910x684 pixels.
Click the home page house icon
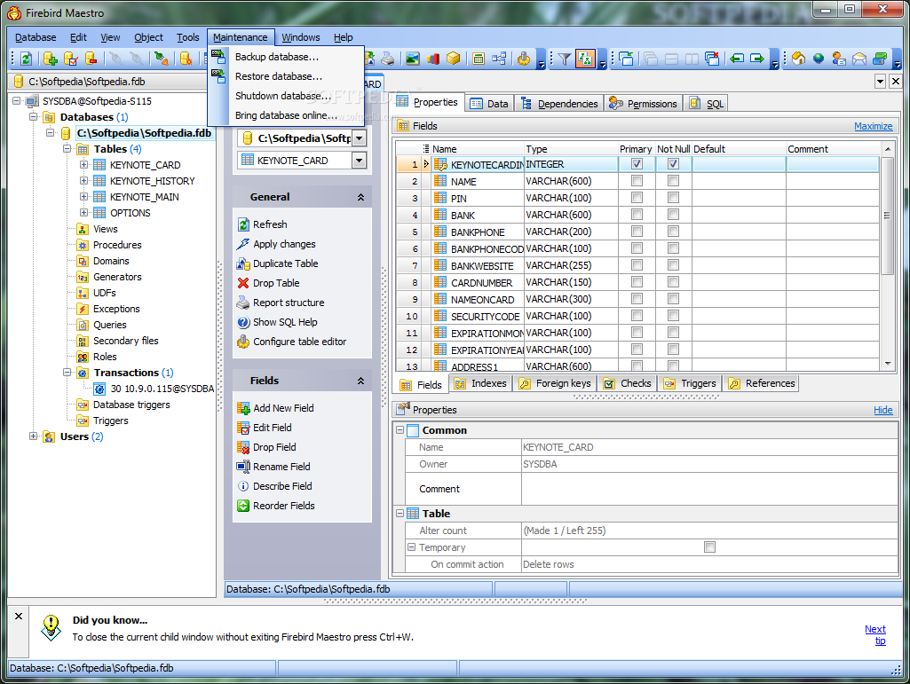click(798, 59)
